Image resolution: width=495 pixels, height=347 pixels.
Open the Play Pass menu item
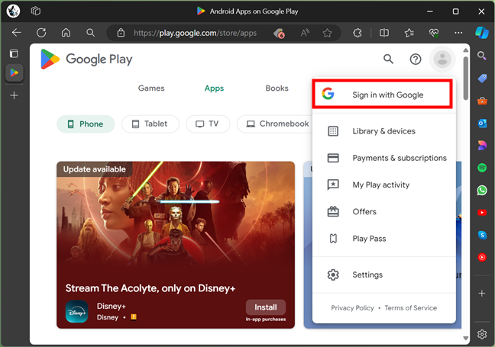pyautogui.click(x=384, y=239)
